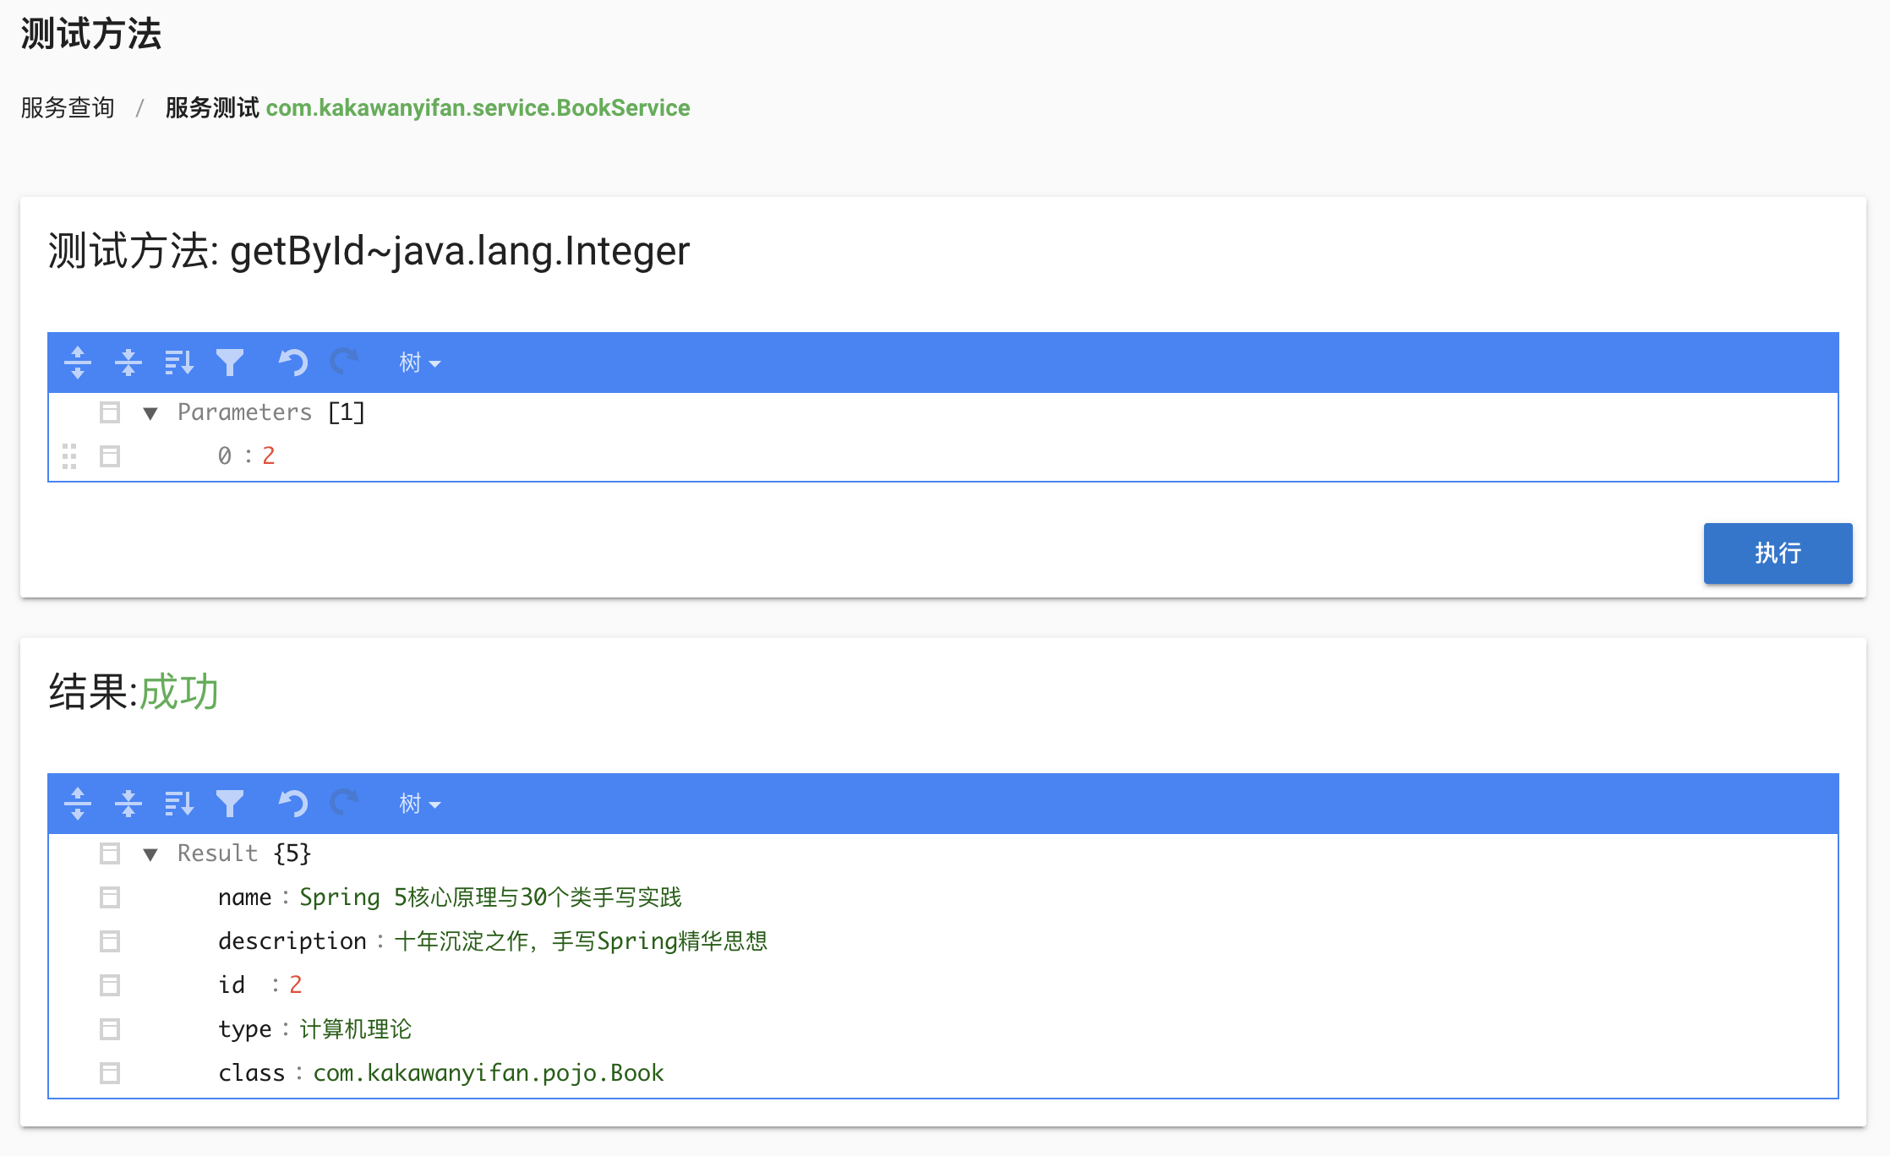1890x1156 pixels.
Task: Collapse the Result tree node
Action: pyautogui.click(x=150, y=854)
